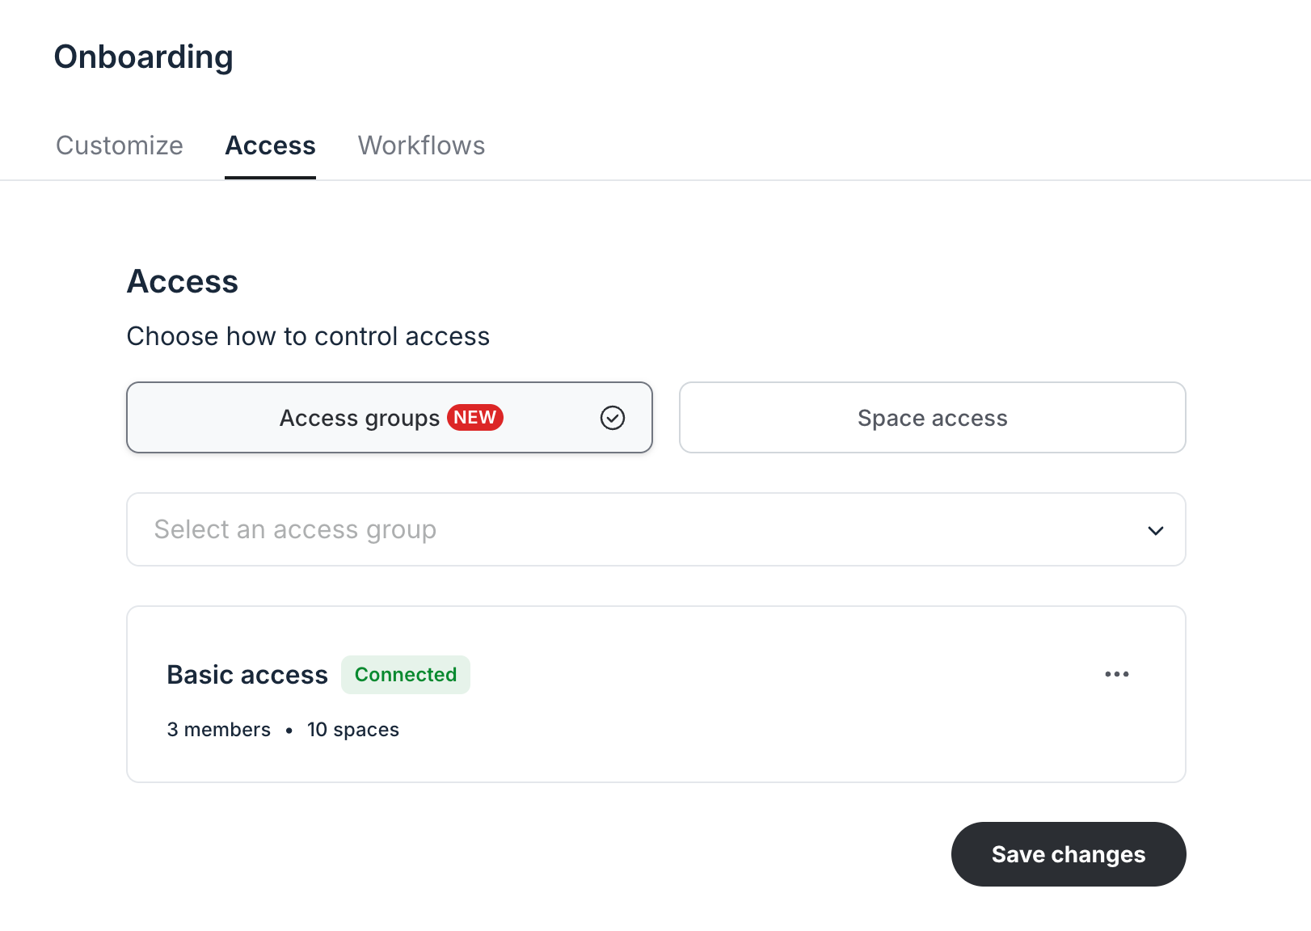The height and width of the screenshot is (931, 1311).
Task: Open the three-dot menu on Basic access
Action: click(1118, 674)
